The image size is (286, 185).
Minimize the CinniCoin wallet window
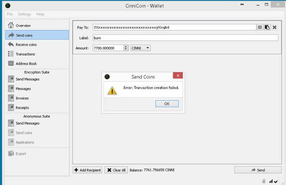[258, 5]
